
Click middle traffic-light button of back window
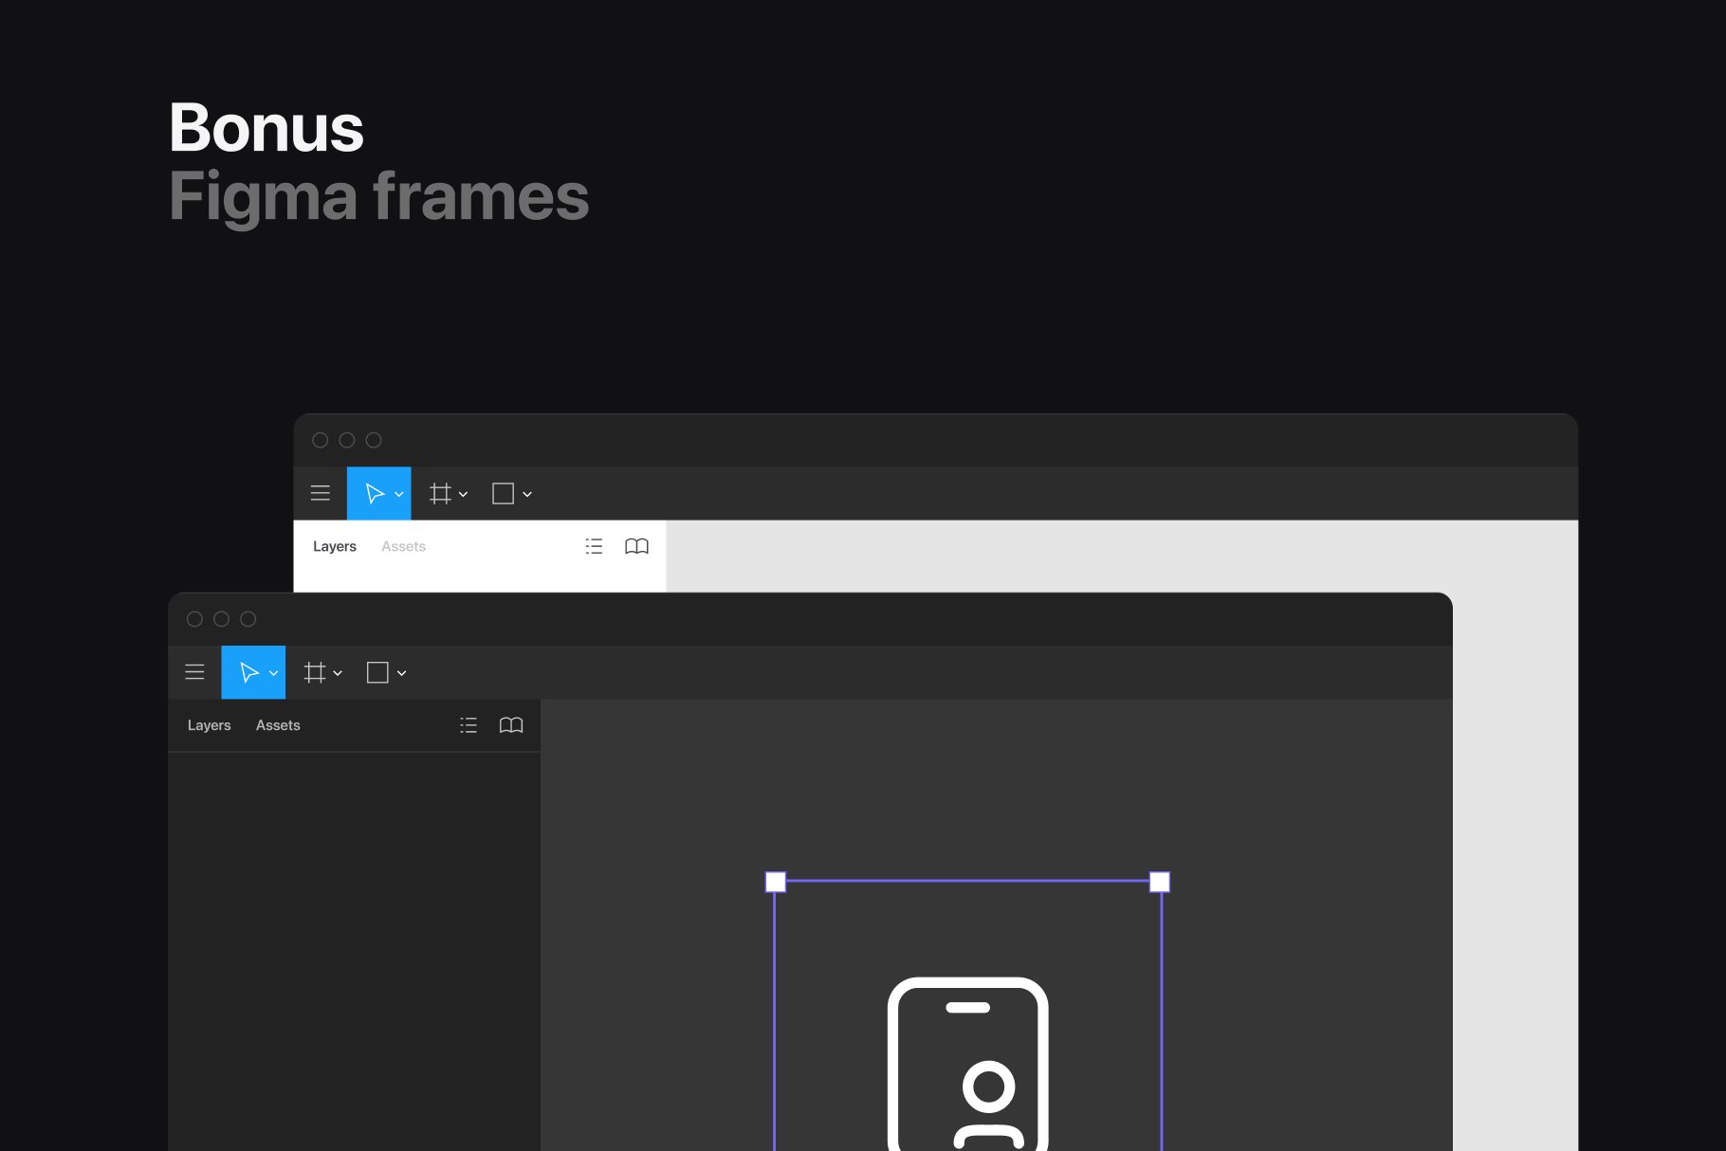[347, 440]
